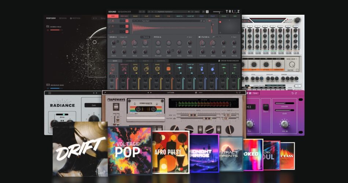
Task: Select the 01 Chorus Hole layer
Action: point(55,27)
